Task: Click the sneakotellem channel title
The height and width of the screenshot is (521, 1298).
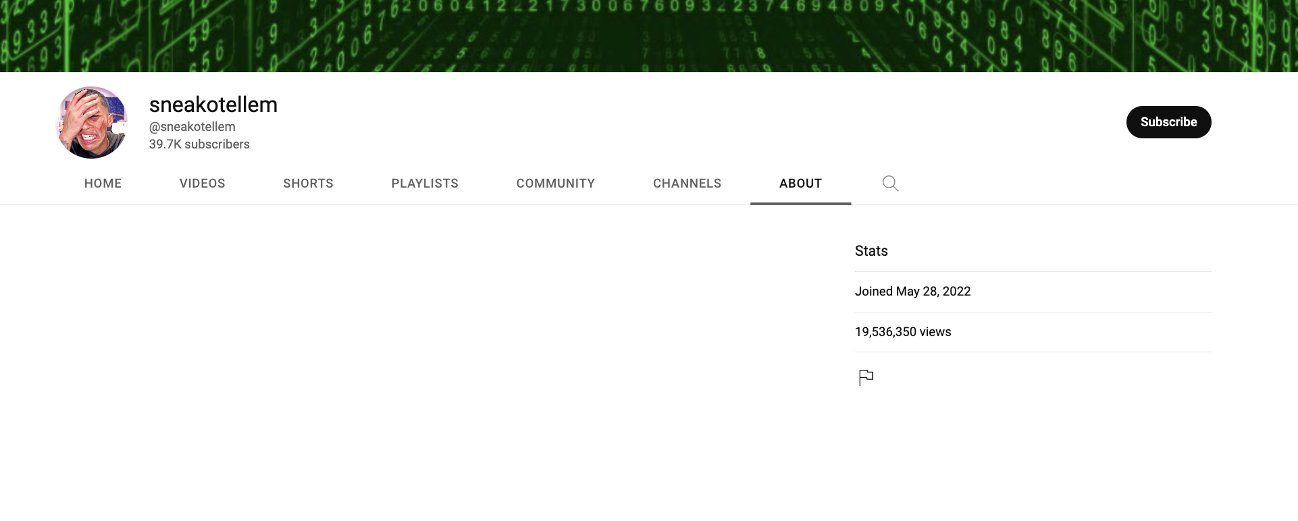Action: pos(213,105)
